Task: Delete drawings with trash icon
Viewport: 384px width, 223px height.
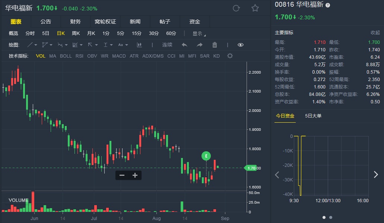Action: tap(215, 45)
